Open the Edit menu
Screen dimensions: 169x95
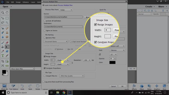tap(12, 2)
